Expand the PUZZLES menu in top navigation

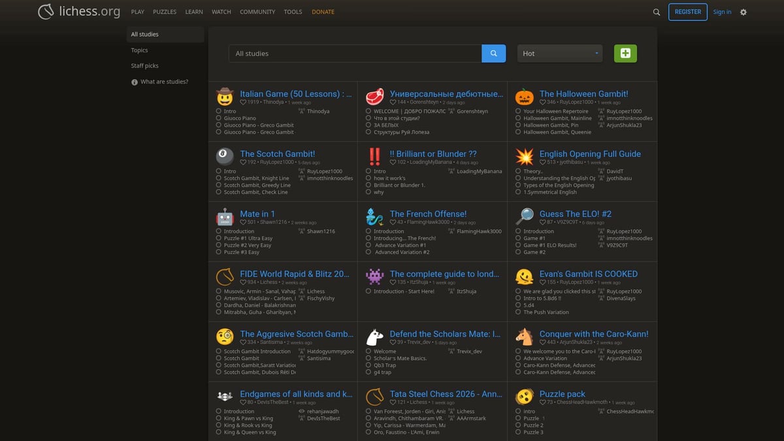click(x=165, y=12)
